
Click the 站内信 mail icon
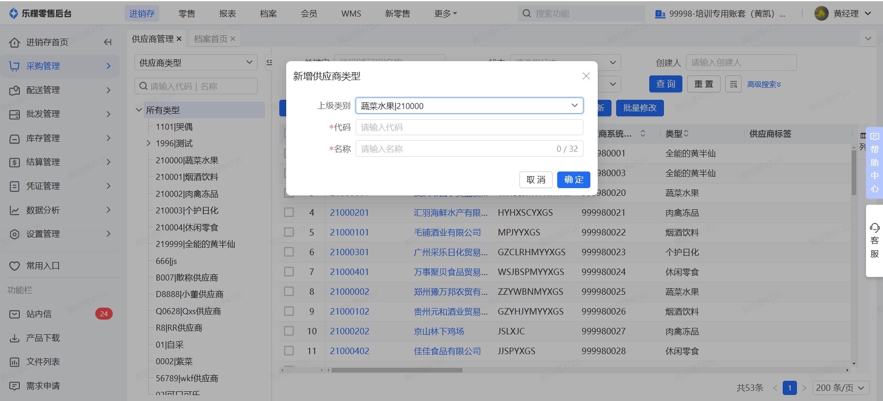point(15,314)
